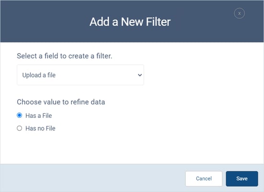Image resolution: width=264 pixels, height=192 pixels.
Task: Click the 'Has no File' label text
Action: coord(40,128)
